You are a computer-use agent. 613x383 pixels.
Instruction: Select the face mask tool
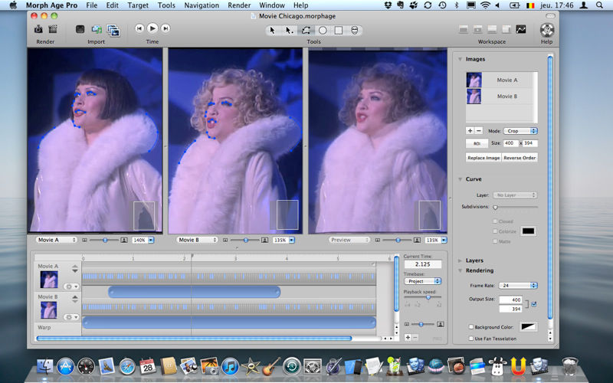coord(355,30)
